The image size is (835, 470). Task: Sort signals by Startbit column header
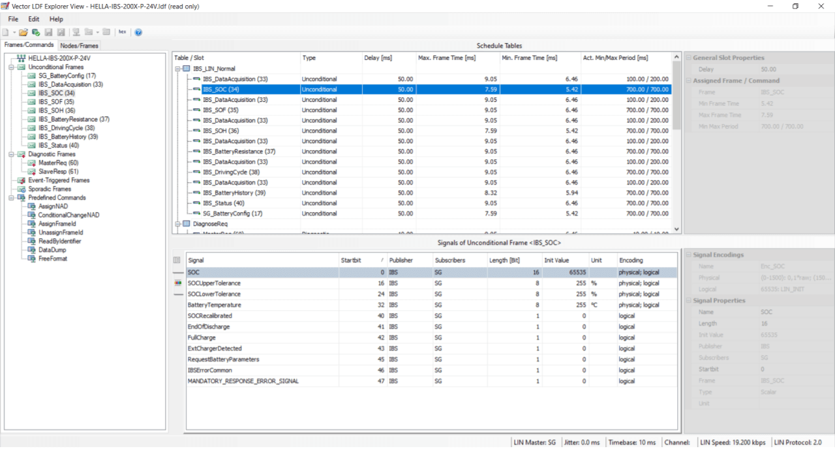362,260
